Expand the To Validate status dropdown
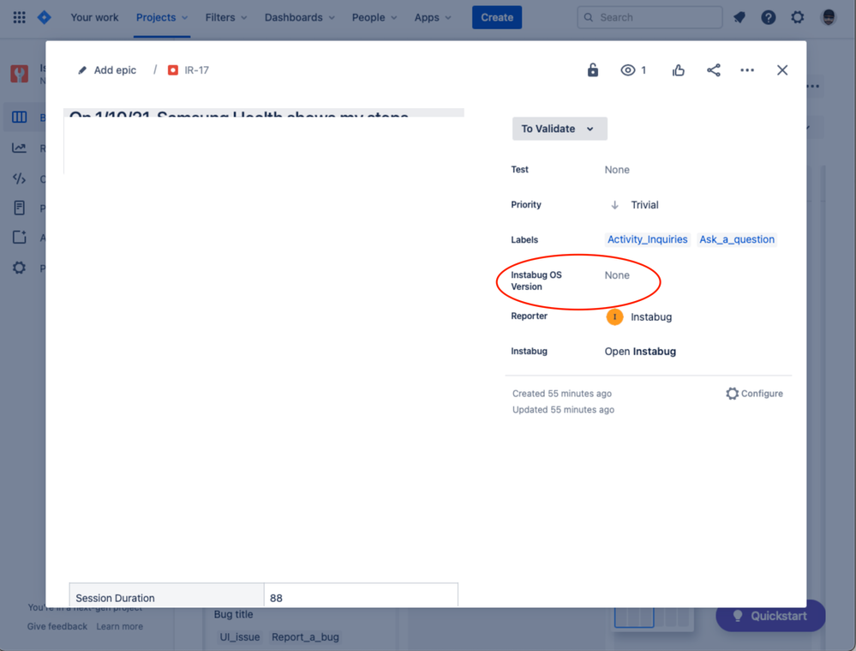Image resolution: width=856 pixels, height=651 pixels. point(560,129)
